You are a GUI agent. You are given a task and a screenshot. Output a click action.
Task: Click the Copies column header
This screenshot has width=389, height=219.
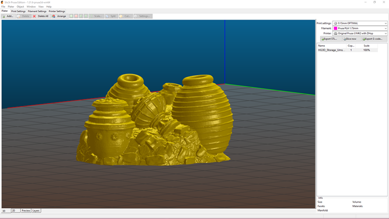[351, 46]
